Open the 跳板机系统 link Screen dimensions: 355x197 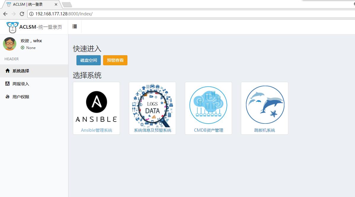click(264, 130)
